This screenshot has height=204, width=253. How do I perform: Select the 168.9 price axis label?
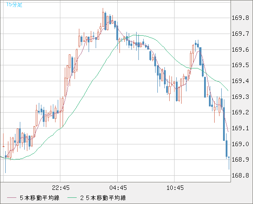[x=240, y=159]
